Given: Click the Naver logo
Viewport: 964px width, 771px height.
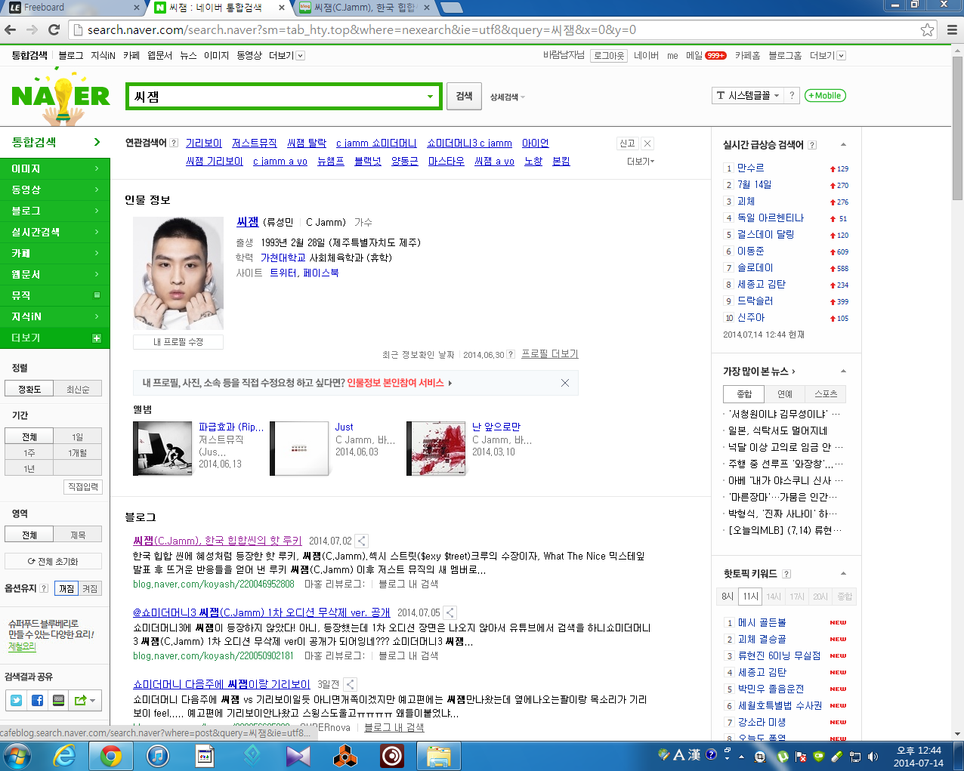Looking at the screenshot, I should click(x=60, y=97).
